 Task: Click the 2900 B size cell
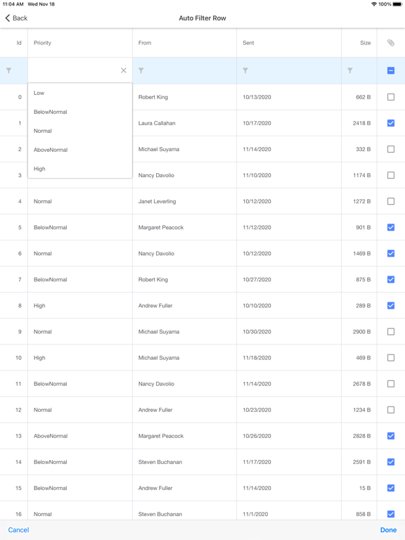(359, 332)
